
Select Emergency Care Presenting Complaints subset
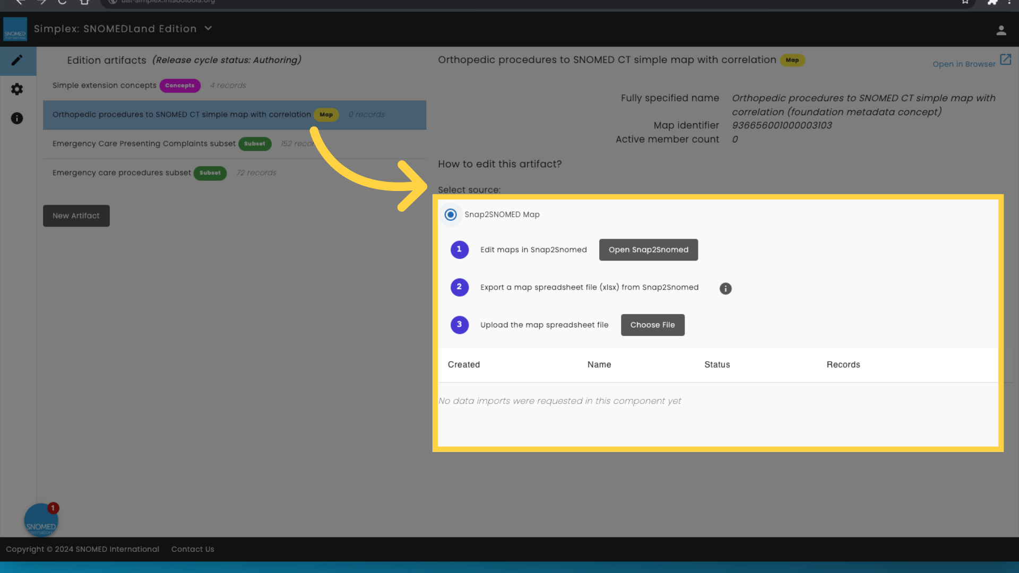point(235,144)
